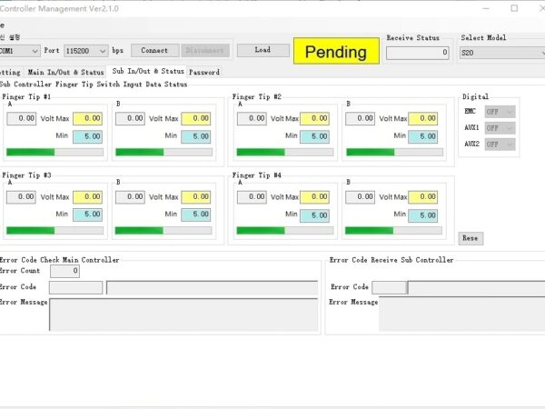Screen dimensions: 545x409
Task: Click Finger Tip #1 A progress bar
Action: click(x=54, y=152)
